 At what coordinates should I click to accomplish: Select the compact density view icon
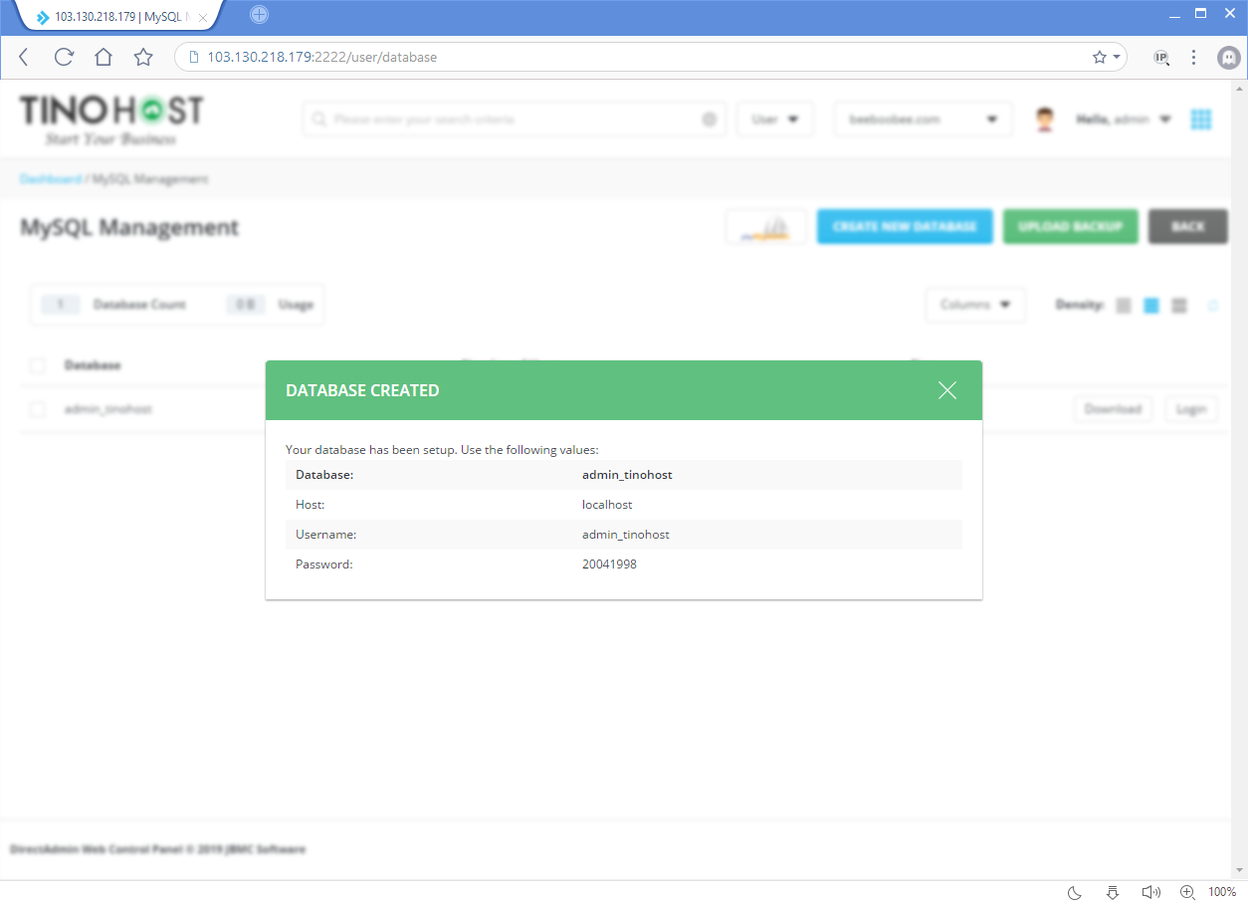(1123, 305)
